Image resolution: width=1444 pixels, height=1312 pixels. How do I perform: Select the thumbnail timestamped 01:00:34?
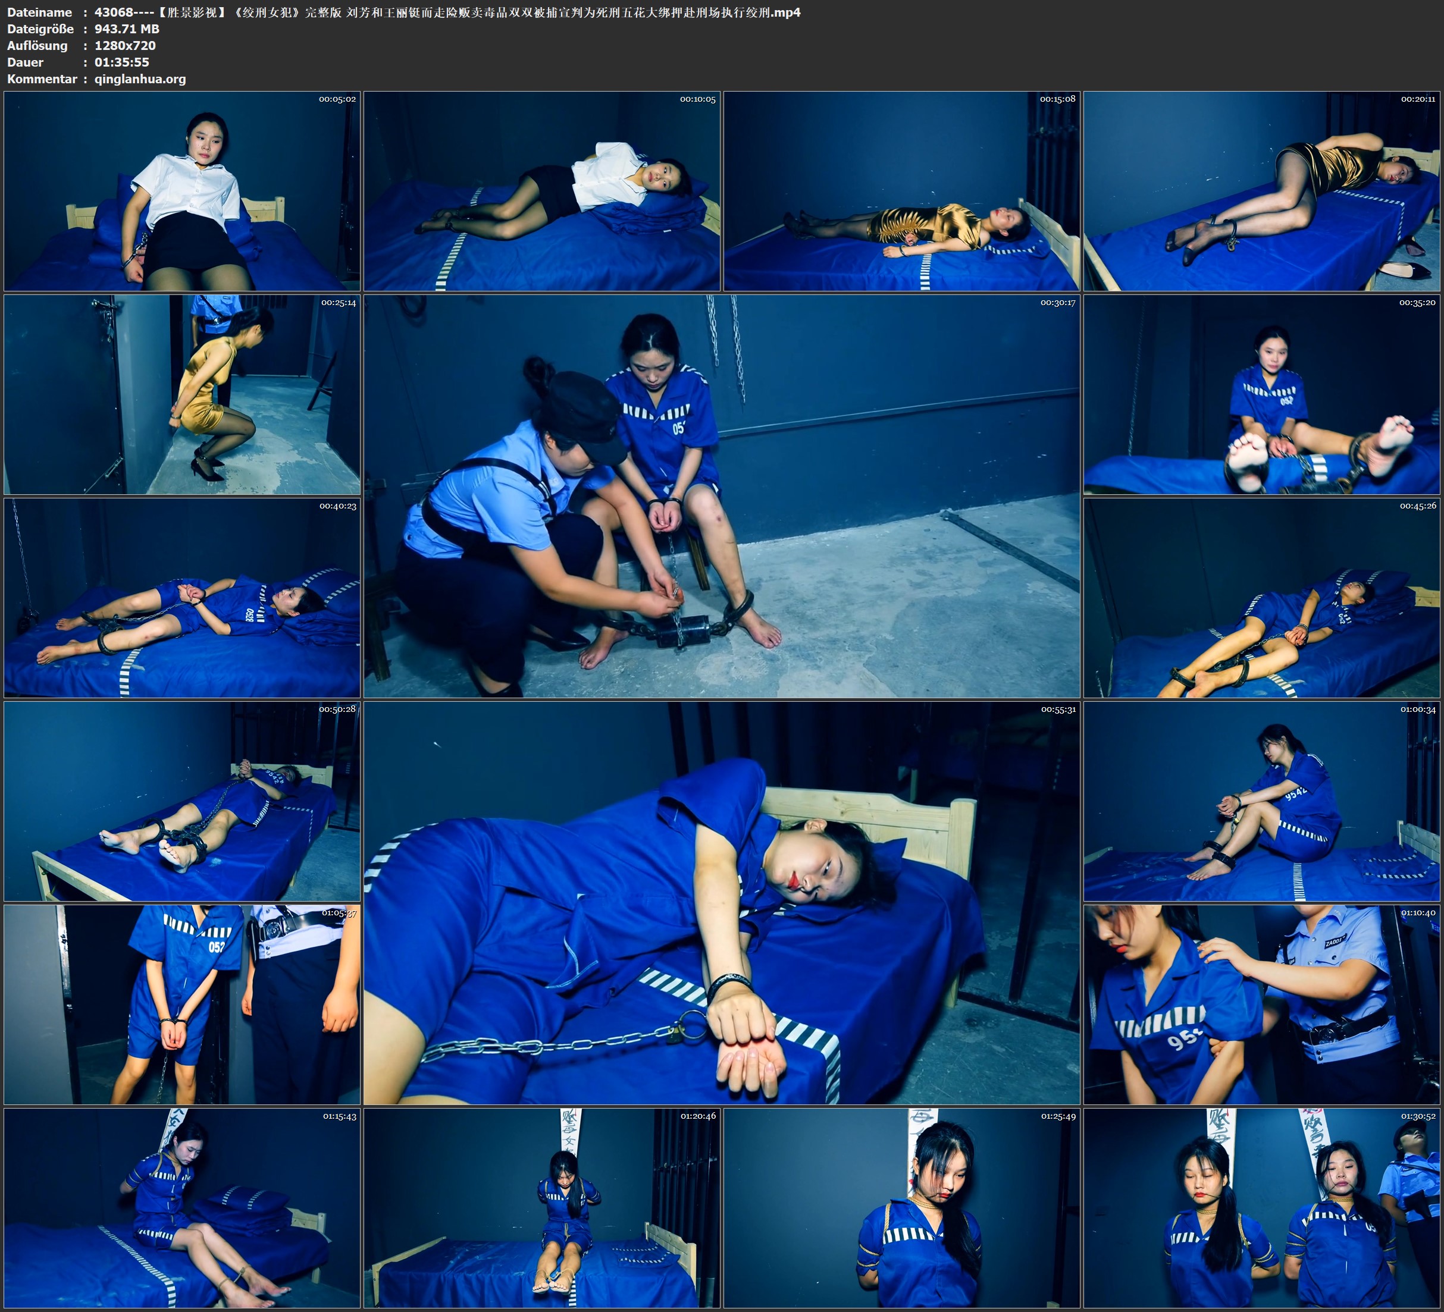point(1261,801)
